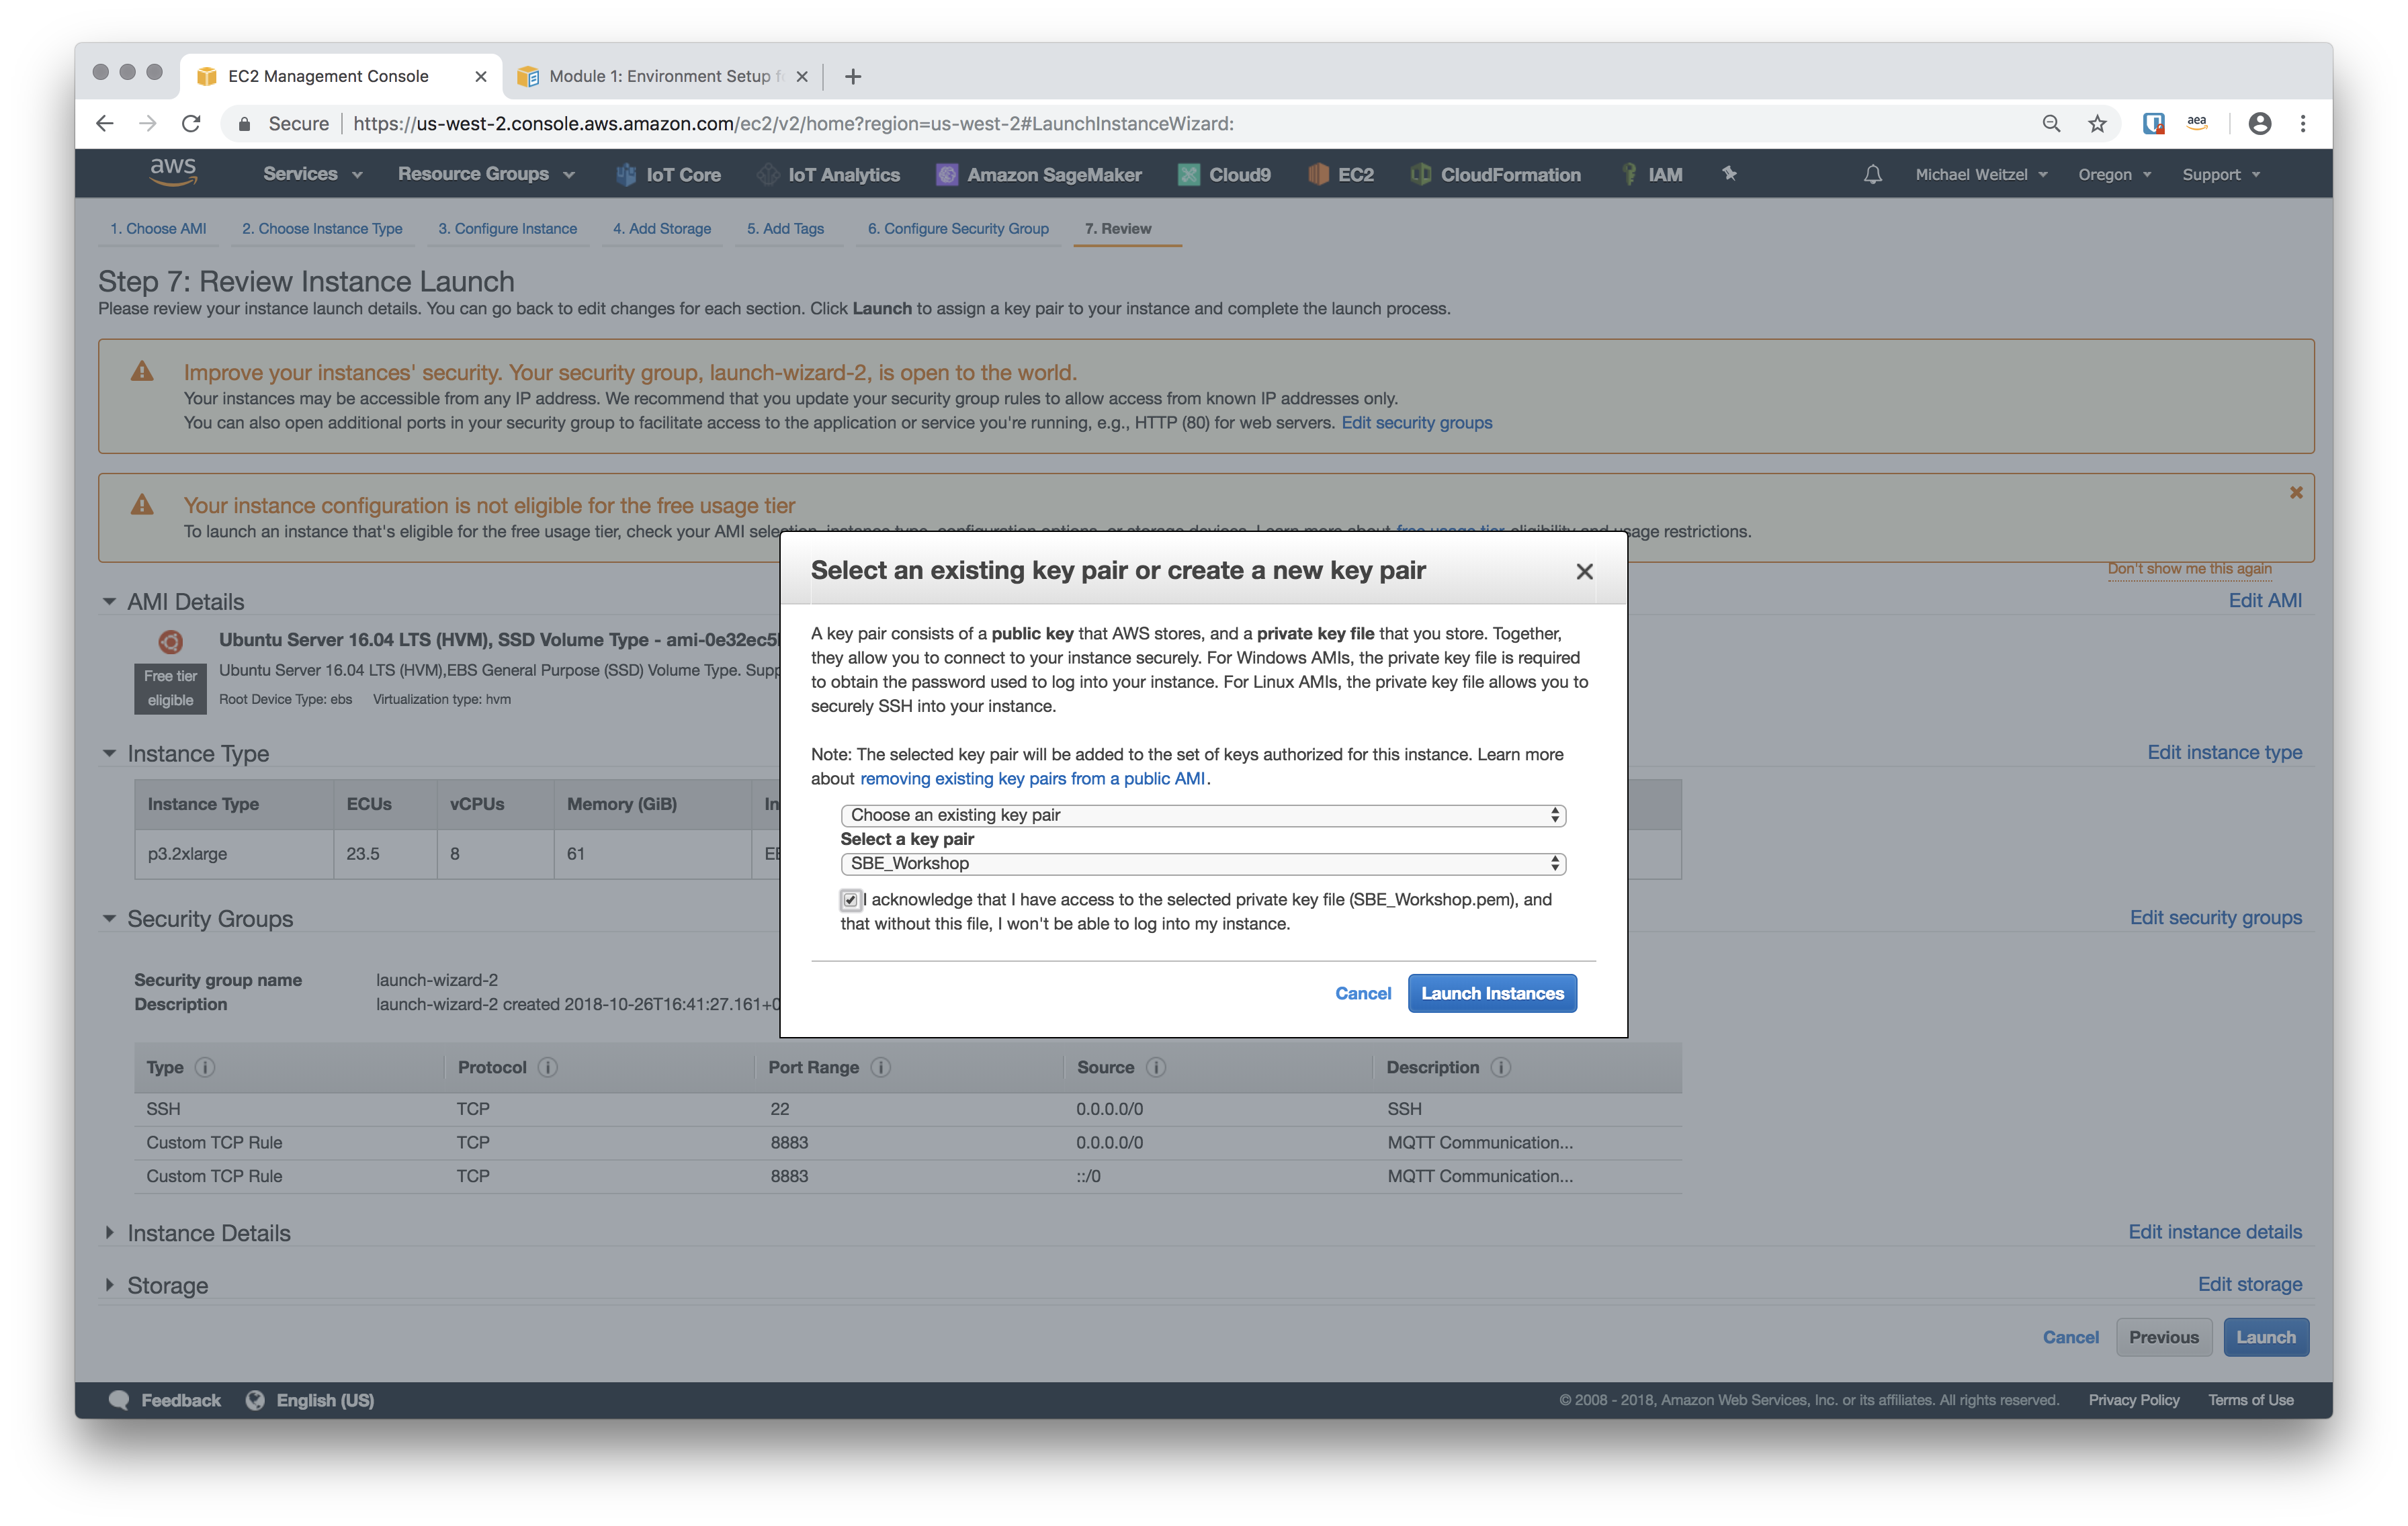This screenshot has height=1526, width=2408.
Task: Click the info icon next to Type
Action: (205, 1067)
